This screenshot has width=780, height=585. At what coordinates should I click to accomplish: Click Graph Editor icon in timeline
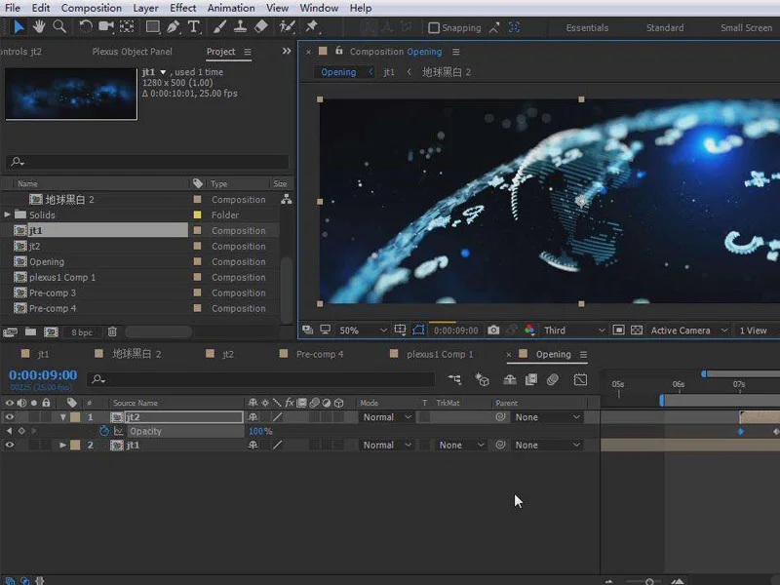580,379
